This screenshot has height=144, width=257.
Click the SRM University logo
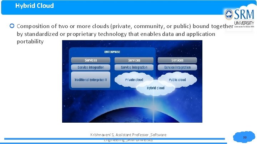point(240,18)
